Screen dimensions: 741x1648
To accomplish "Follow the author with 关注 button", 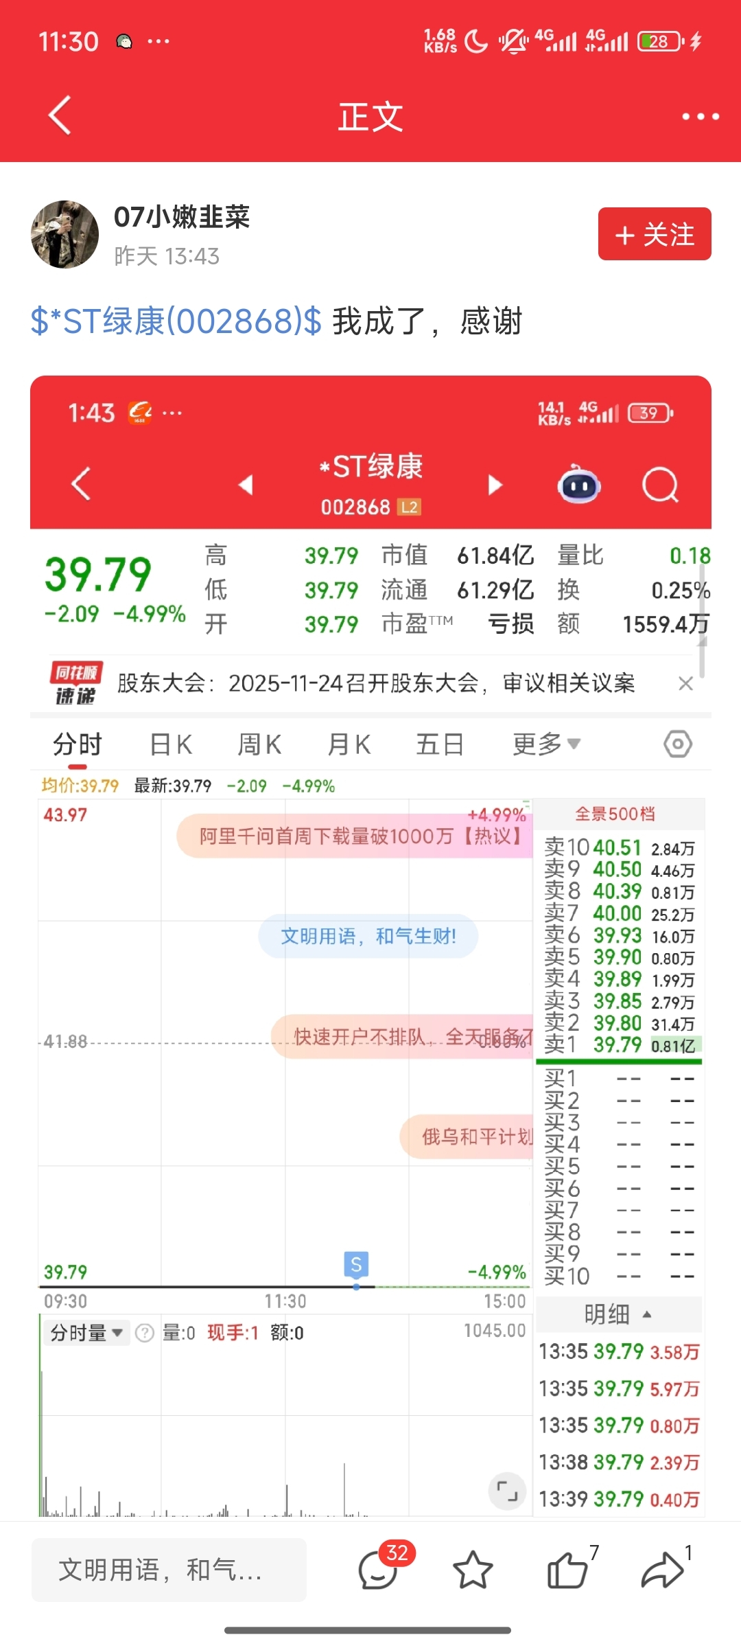I will pyautogui.click(x=655, y=234).
